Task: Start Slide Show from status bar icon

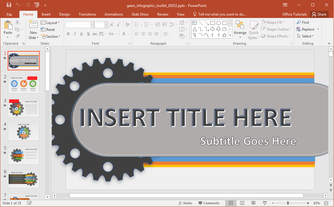Action: click(265, 203)
